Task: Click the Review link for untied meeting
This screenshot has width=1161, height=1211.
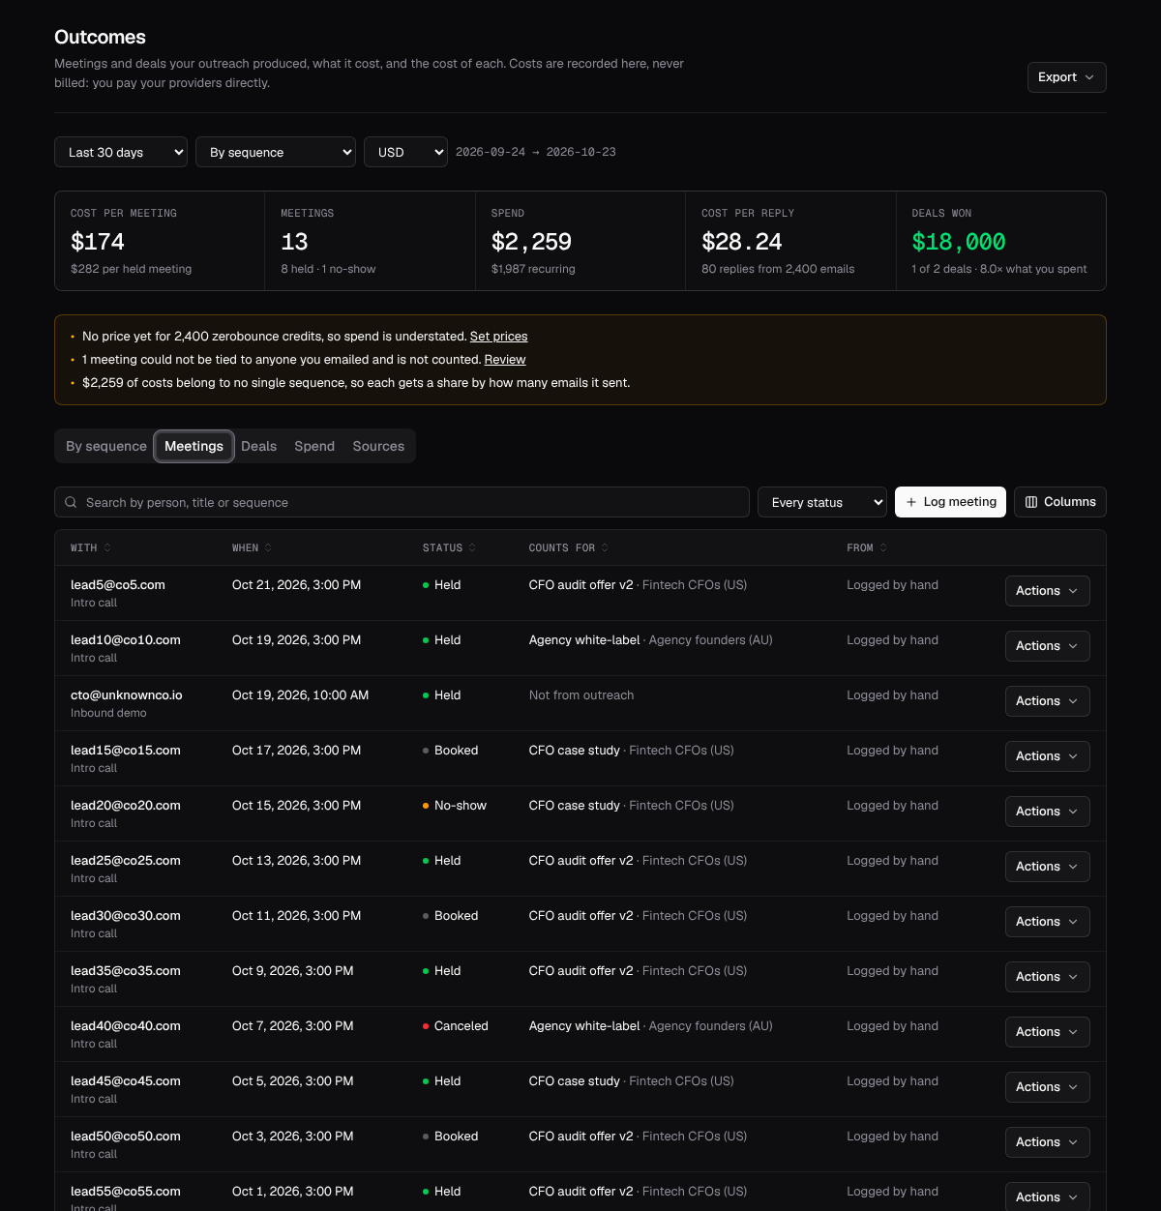Action: 505,360
